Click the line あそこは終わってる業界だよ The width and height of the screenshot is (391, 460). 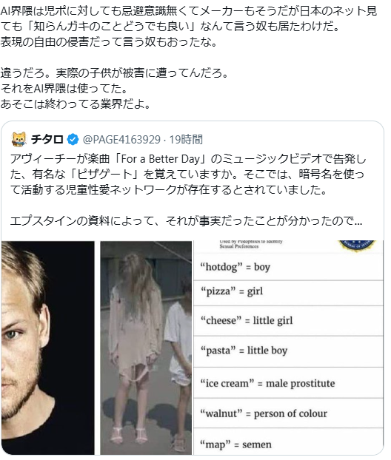(x=76, y=104)
